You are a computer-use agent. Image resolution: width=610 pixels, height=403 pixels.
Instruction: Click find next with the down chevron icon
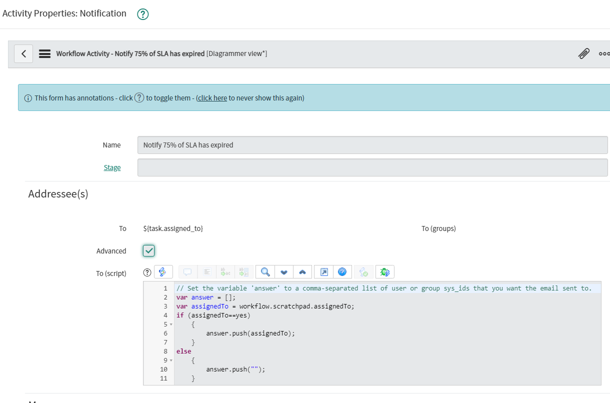coord(284,271)
